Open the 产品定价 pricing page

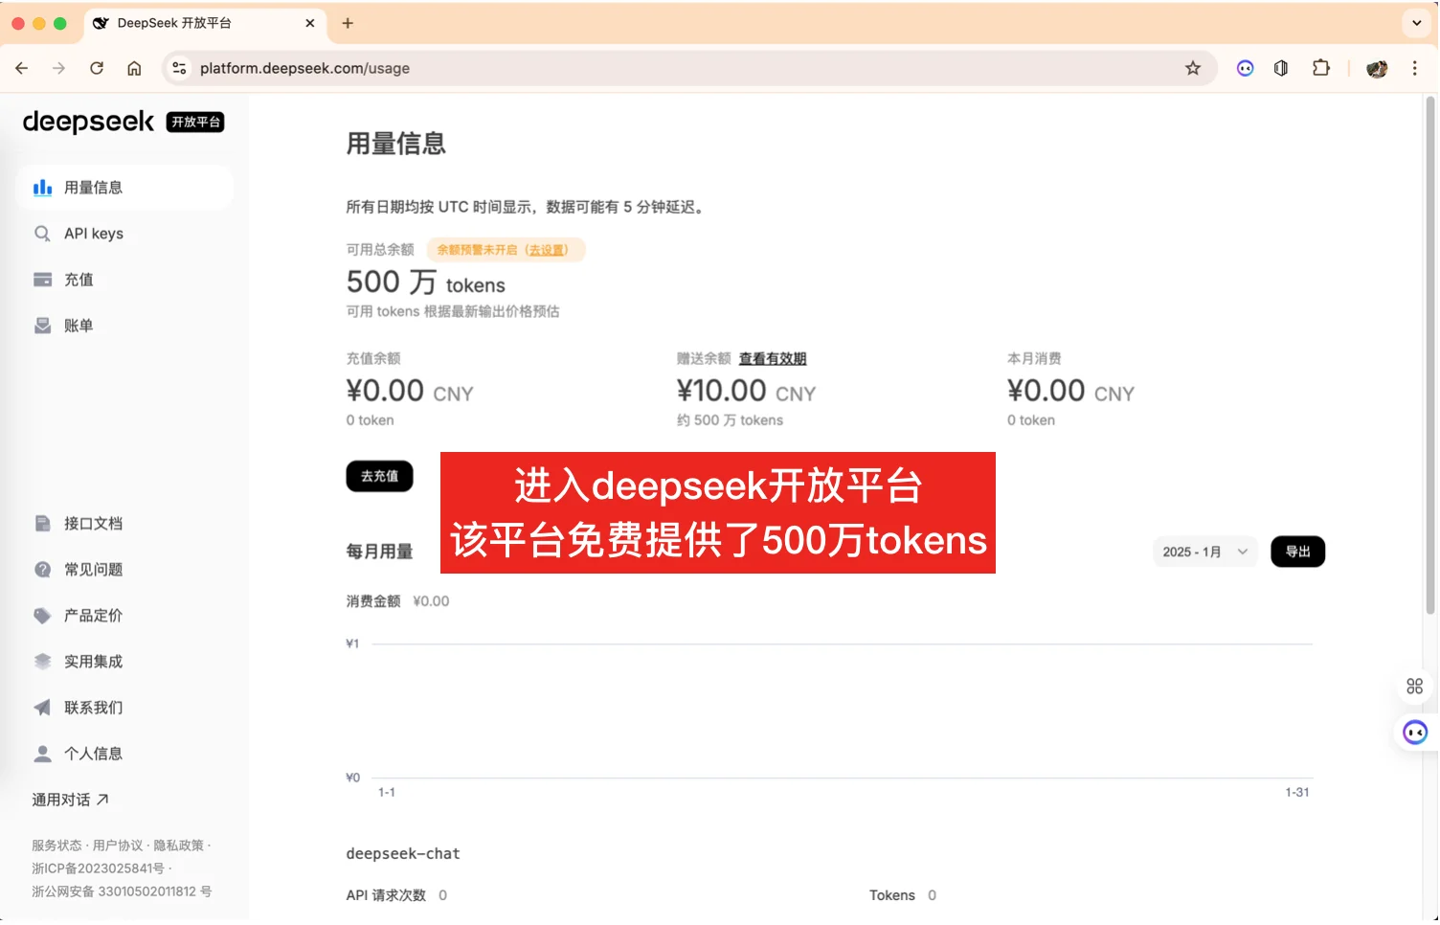pyautogui.click(x=92, y=615)
